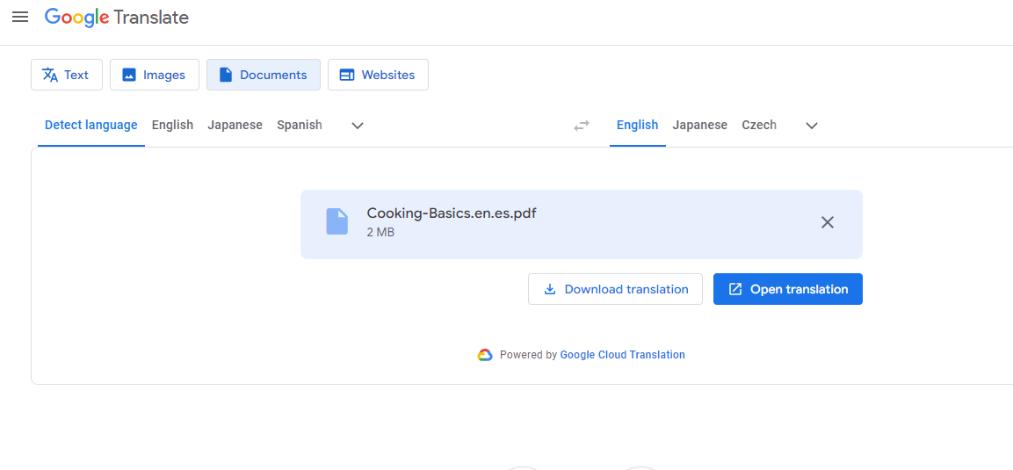This screenshot has height=470, width=1013.
Task: Switch to Websites translation mode
Action: 378,75
